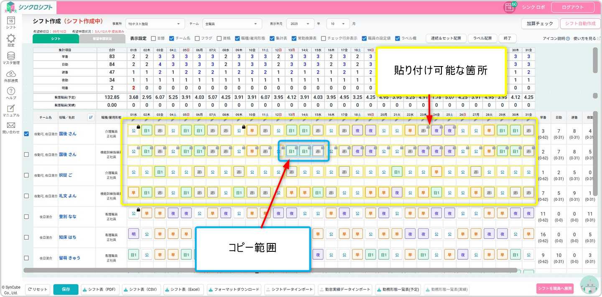Expand the 事業所 dropdown
Image resolution: width=602 pixels, height=297 pixels.
[155, 24]
